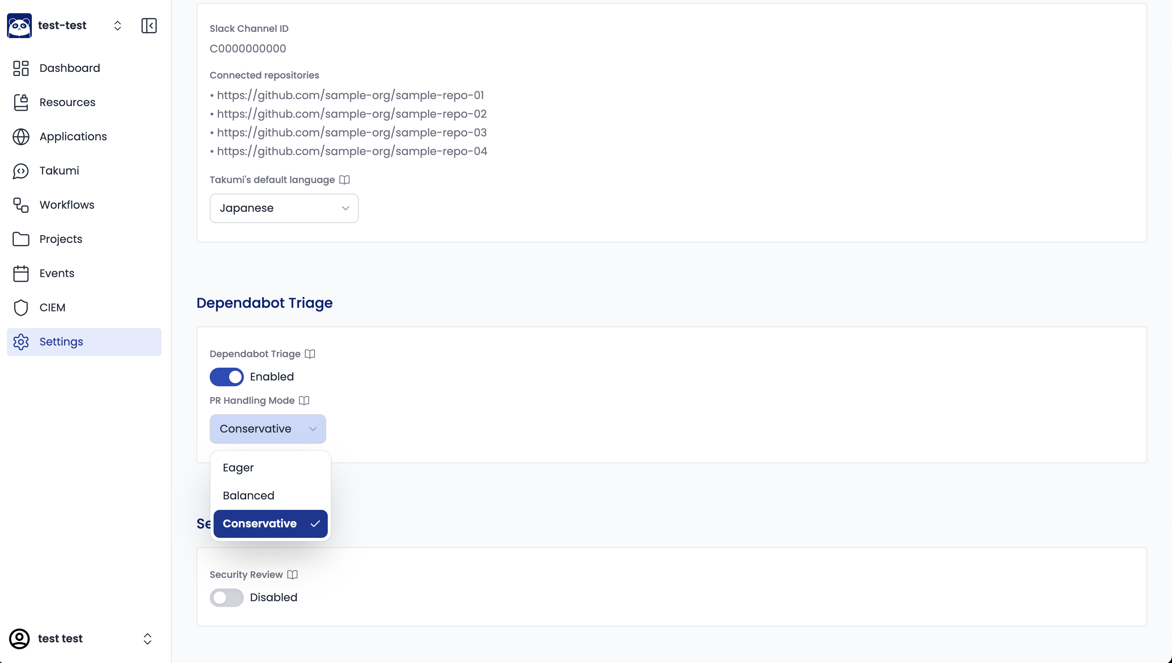Open documentation icon beside Security Review
The width and height of the screenshot is (1172, 663).
click(x=292, y=575)
